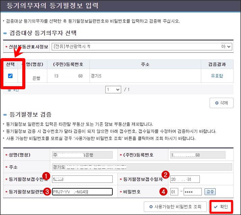Click the 유효함 verification result link

pyautogui.click(x=217, y=76)
